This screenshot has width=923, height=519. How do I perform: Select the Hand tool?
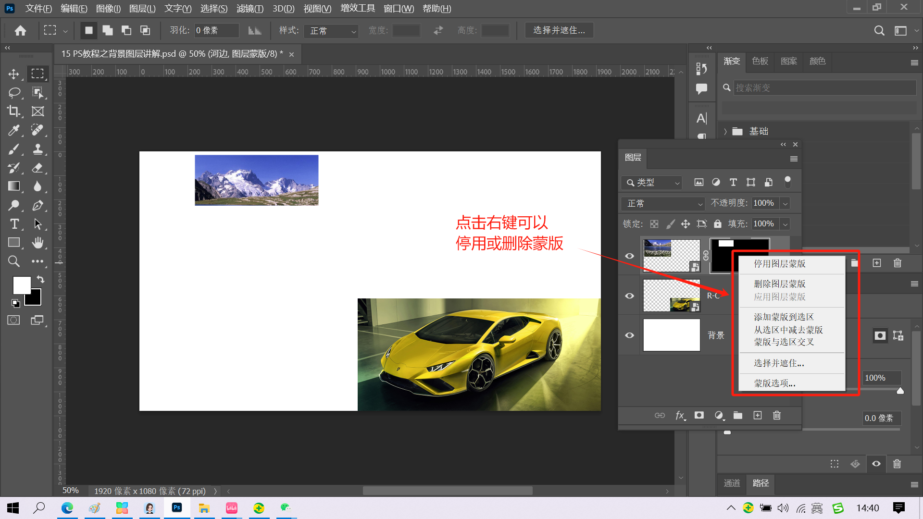[37, 243]
